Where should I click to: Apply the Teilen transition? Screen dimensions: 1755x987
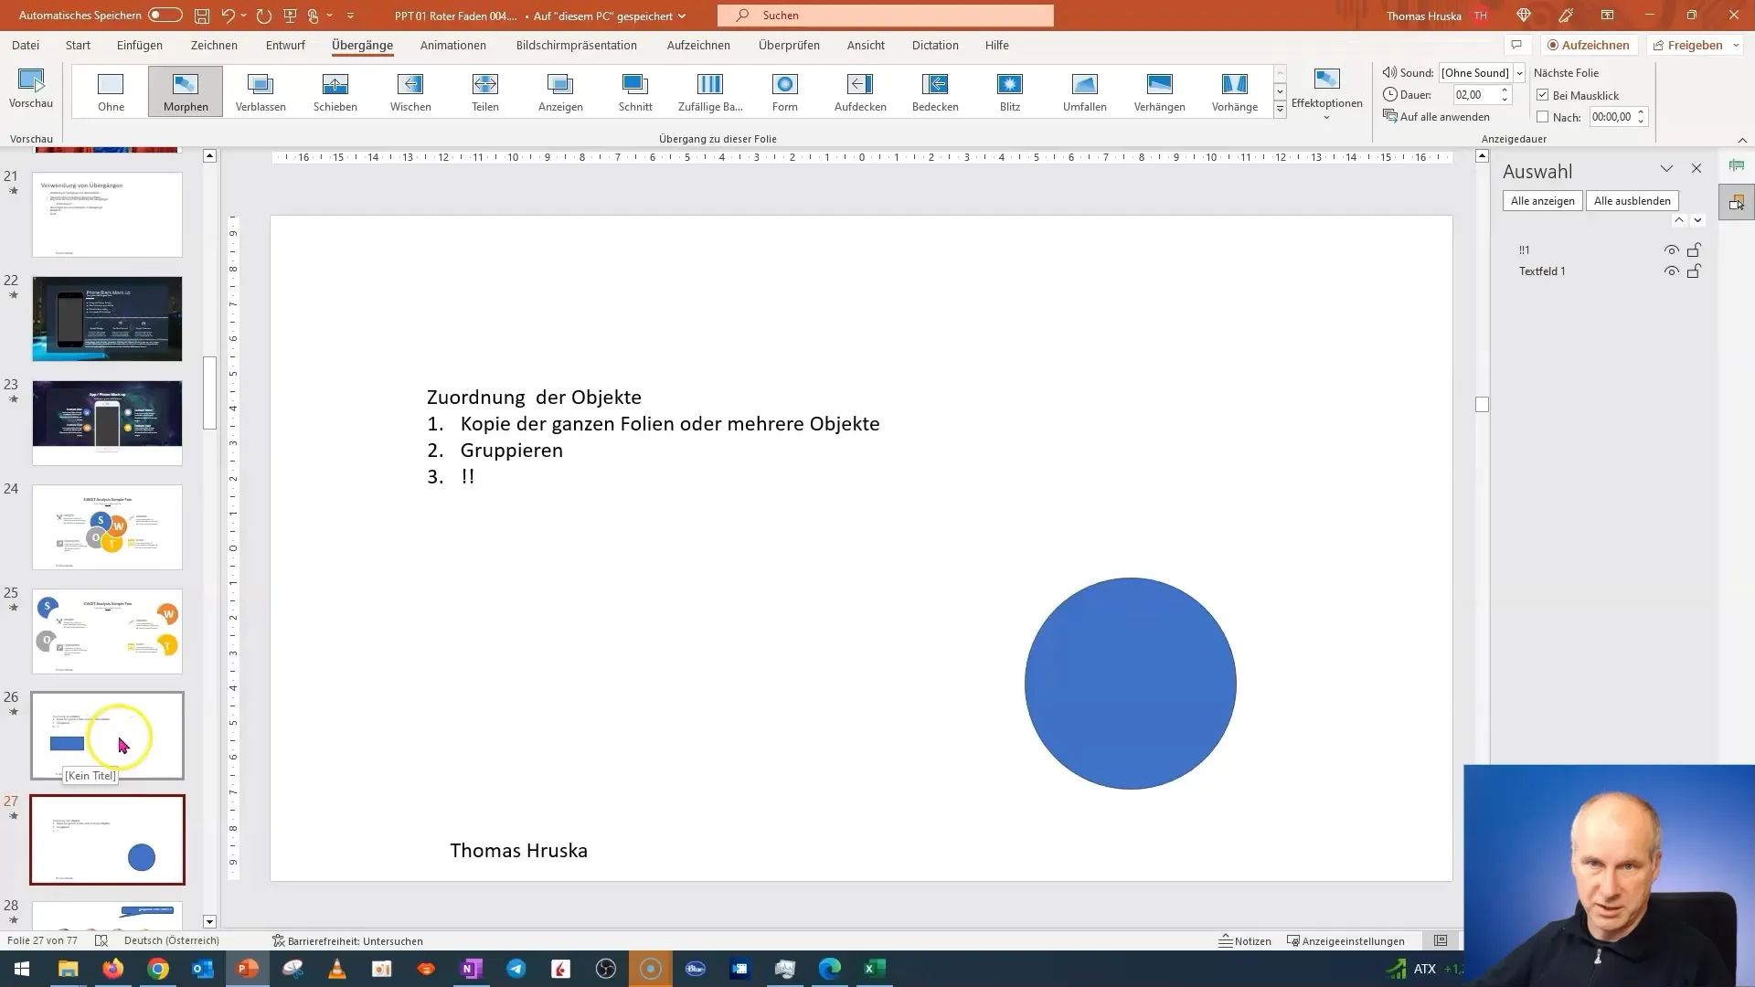click(485, 91)
